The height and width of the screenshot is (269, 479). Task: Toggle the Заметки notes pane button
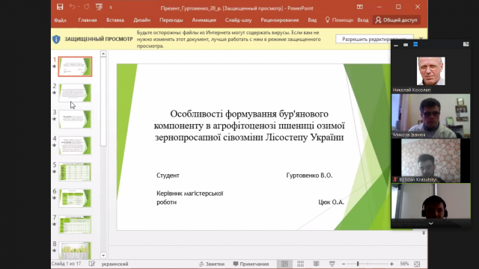pos(212,264)
